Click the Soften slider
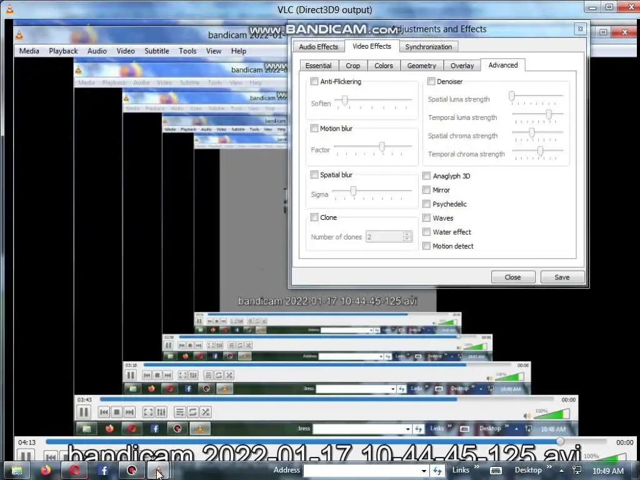 373,101
